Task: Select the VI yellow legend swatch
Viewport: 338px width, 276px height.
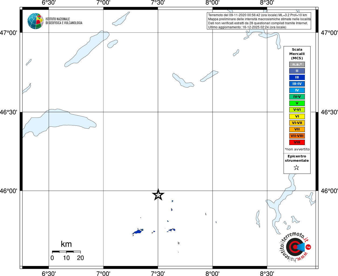Action: pos(297,116)
